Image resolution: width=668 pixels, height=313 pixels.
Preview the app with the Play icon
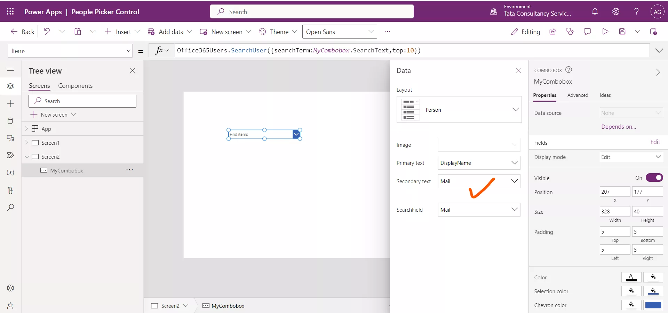pyautogui.click(x=605, y=31)
